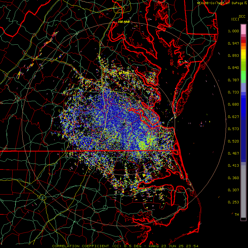Click the 0.413 scale label
The image size is (248, 248).
(x=233, y=166)
